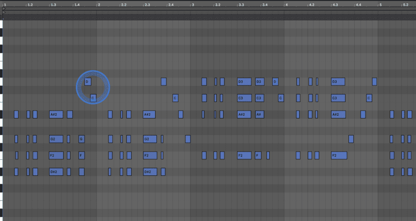
Task: Select the D#2 note at beat 2.3
Action: point(150,172)
